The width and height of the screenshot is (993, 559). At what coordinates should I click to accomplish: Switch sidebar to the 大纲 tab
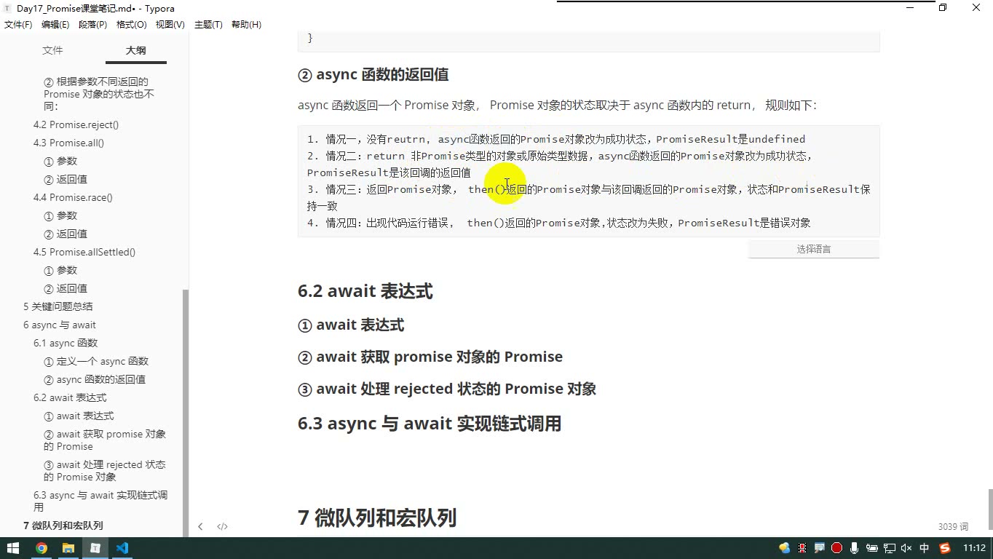tap(135, 50)
